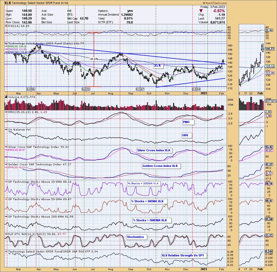The height and width of the screenshot is (272, 277).
Task: Click the SPDR Fund/S&P 500 ETF ratio label
Action: 53,252
